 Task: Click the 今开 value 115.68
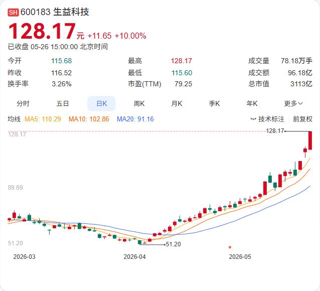[61, 61]
